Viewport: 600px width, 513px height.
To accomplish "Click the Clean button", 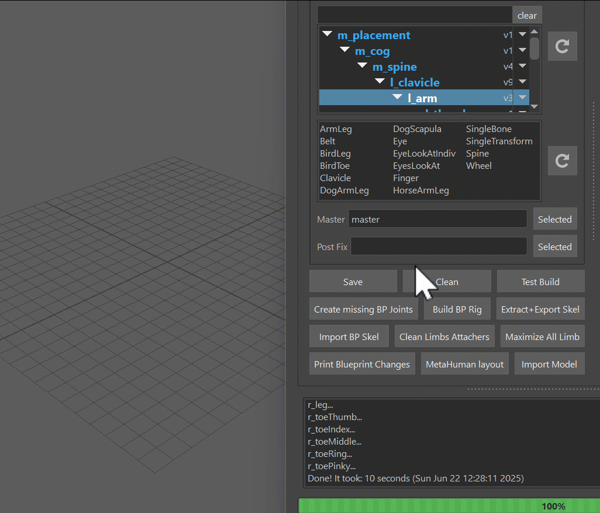I will click(x=447, y=282).
